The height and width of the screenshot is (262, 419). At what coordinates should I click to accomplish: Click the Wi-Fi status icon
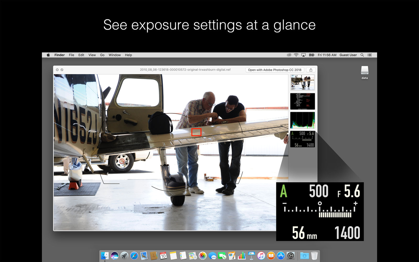pos(296,55)
